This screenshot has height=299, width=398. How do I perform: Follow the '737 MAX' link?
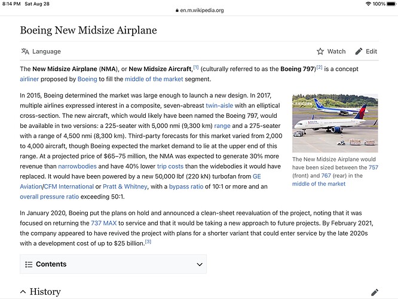104,223
